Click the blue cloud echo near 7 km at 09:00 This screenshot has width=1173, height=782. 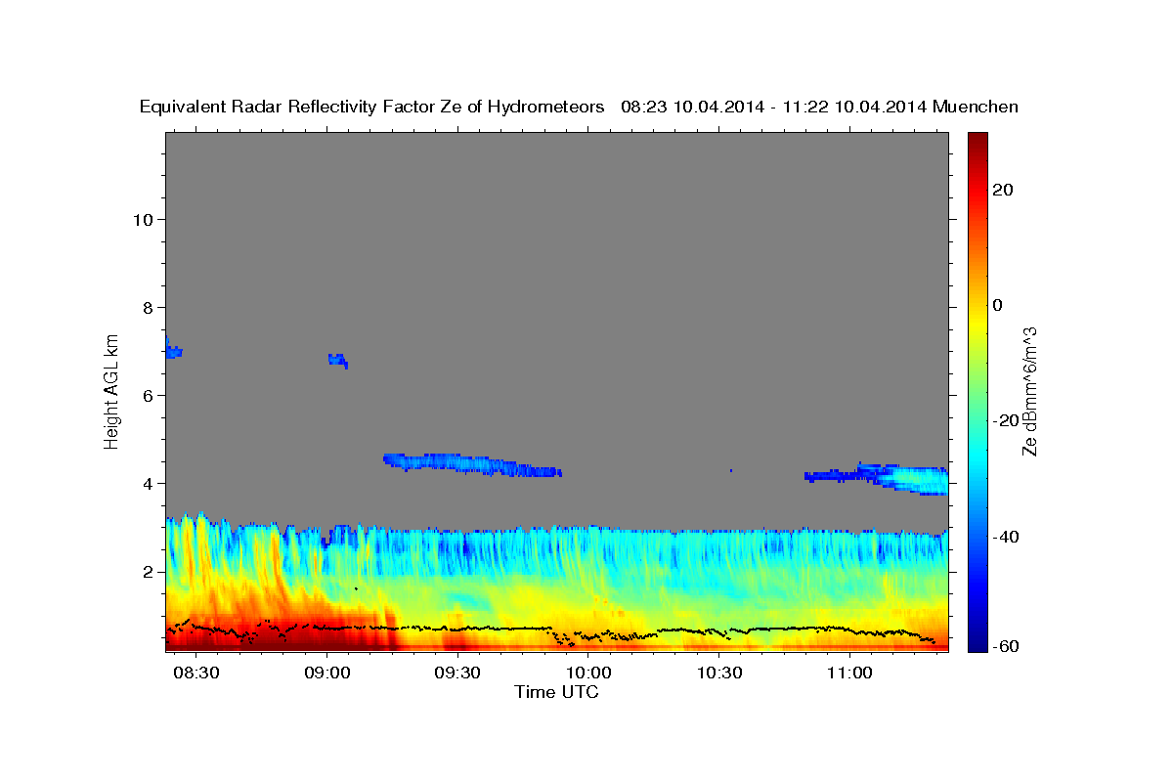click(x=337, y=360)
